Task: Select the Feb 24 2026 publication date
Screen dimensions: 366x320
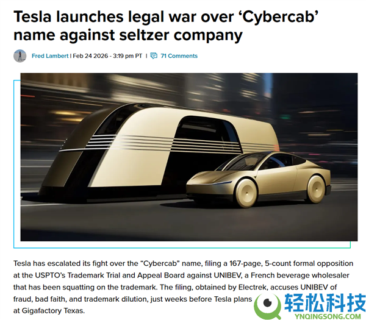Action: [90, 56]
